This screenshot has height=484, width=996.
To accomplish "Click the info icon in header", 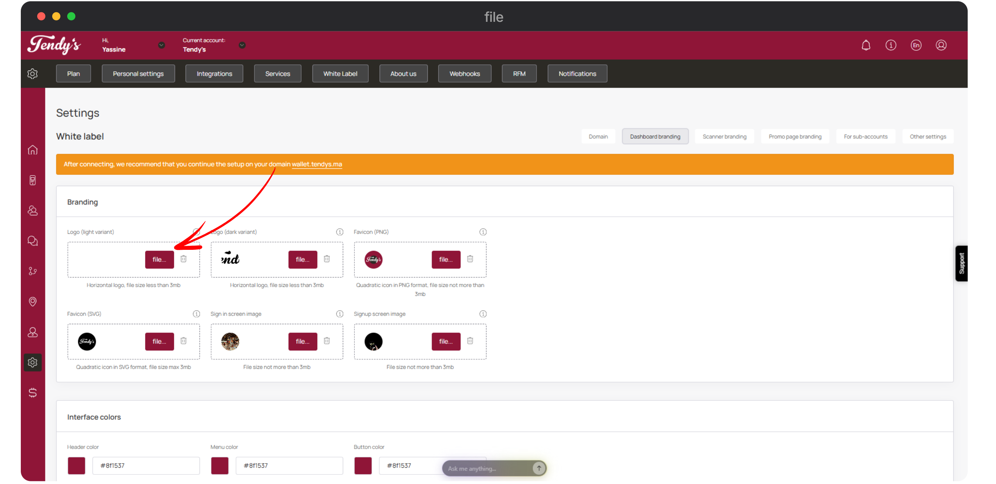I will 891,45.
